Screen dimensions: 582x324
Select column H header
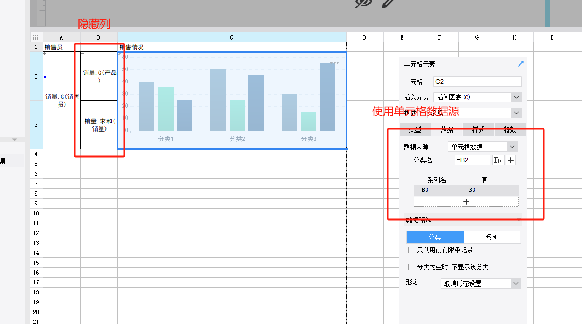coord(514,37)
